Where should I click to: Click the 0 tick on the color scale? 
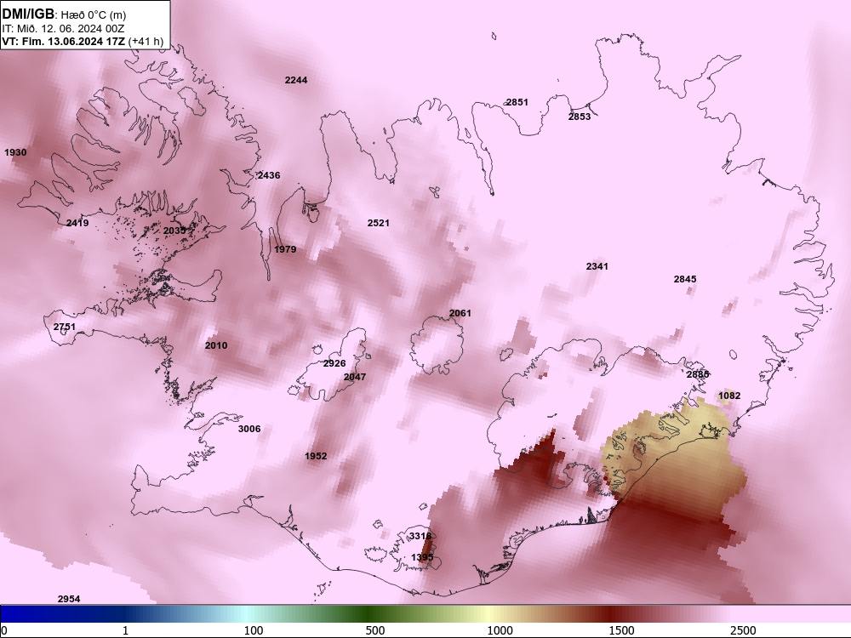pyautogui.click(x=4, y=630)
